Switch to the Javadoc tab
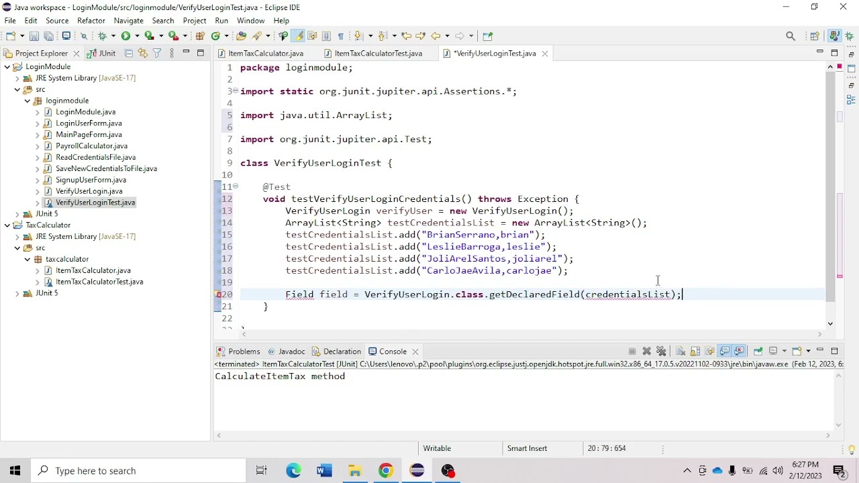 pyautogui.click(x=287, y=352)
